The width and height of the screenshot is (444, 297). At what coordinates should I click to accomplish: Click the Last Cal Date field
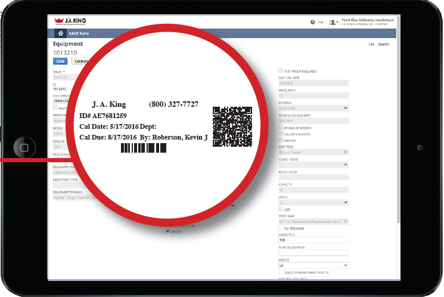[x=313, y=83]
